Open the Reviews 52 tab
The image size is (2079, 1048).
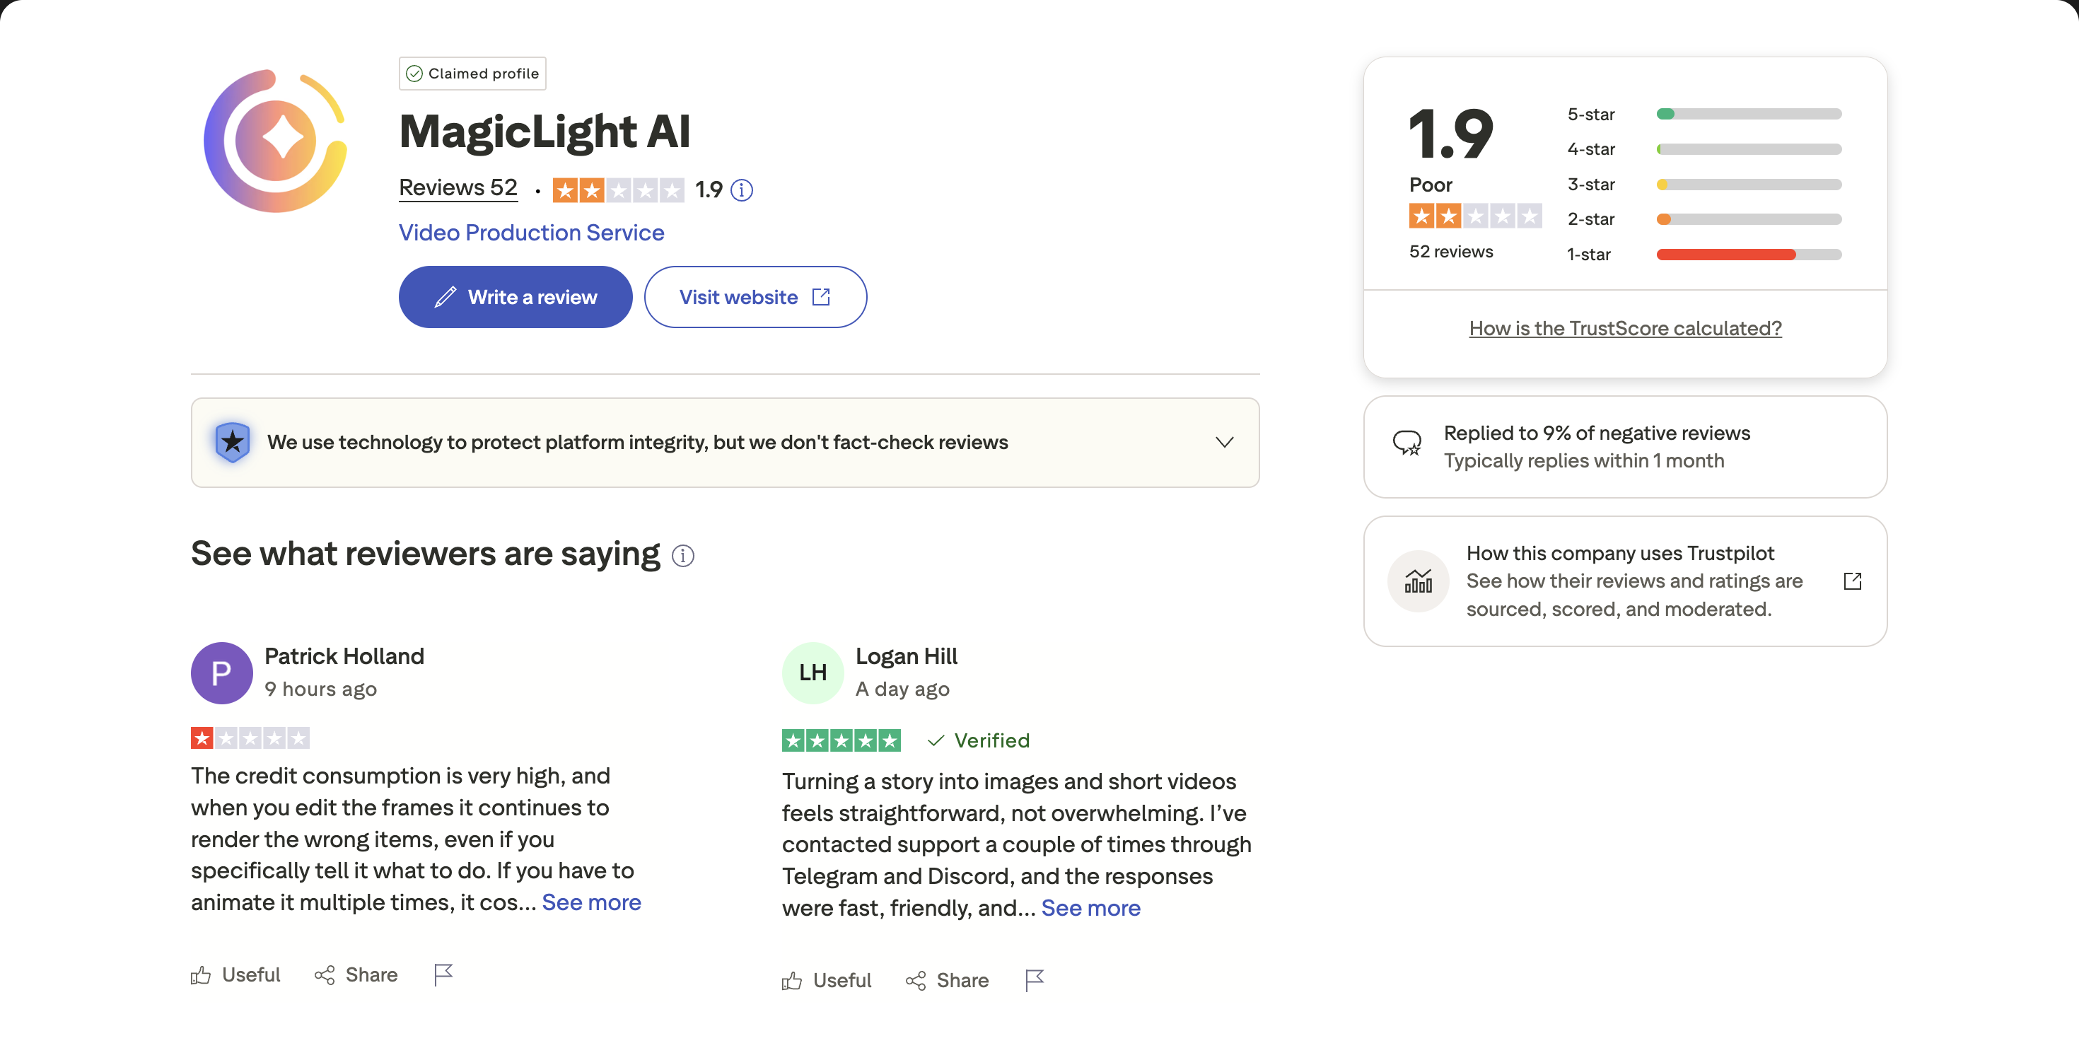click(x=458, y=187)
